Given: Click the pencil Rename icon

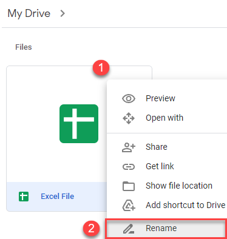Looking at the screenshot, I should click(129, 229).
